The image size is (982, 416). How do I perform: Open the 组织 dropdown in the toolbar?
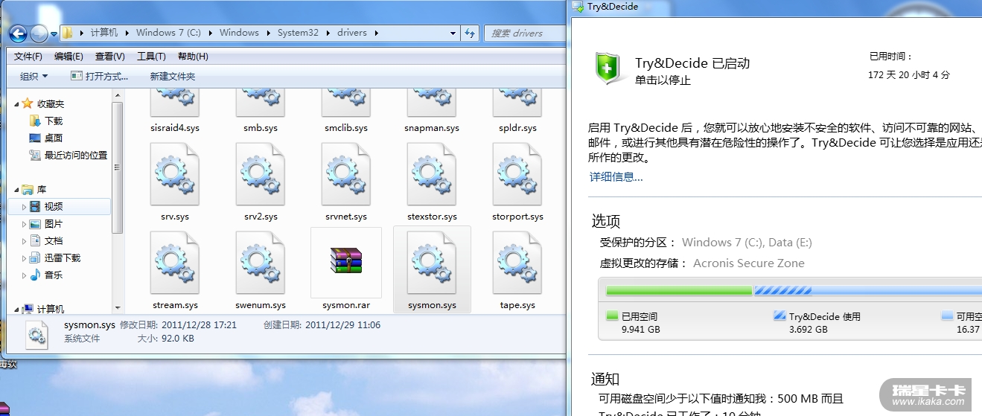coord(34,76)
